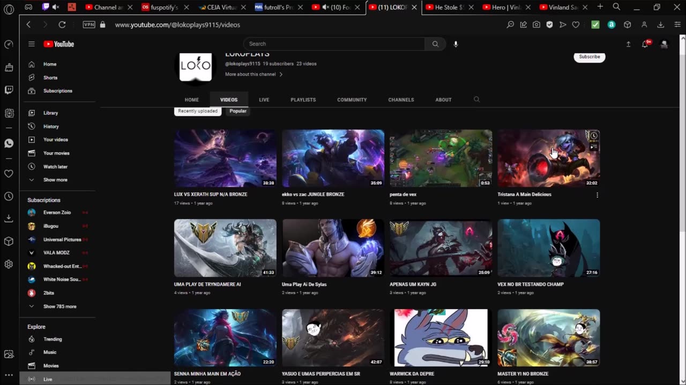
Task: Click the send-to-flow paper plane icon
Action: [x=563, y=25]
